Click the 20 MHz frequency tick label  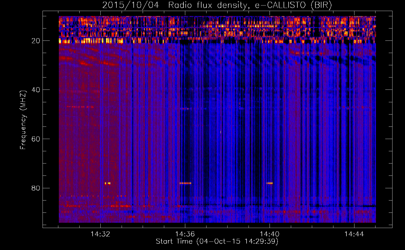tap(36, 41)
